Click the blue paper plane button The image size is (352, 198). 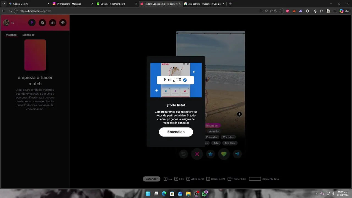[237, 154]
